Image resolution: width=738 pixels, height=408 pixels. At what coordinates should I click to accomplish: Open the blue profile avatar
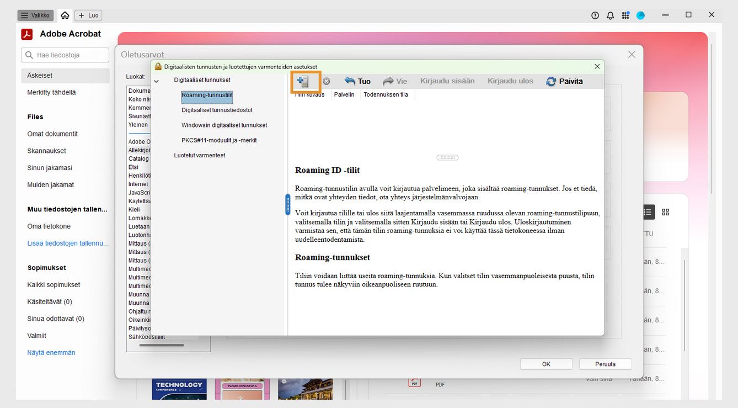click(640, 15)
